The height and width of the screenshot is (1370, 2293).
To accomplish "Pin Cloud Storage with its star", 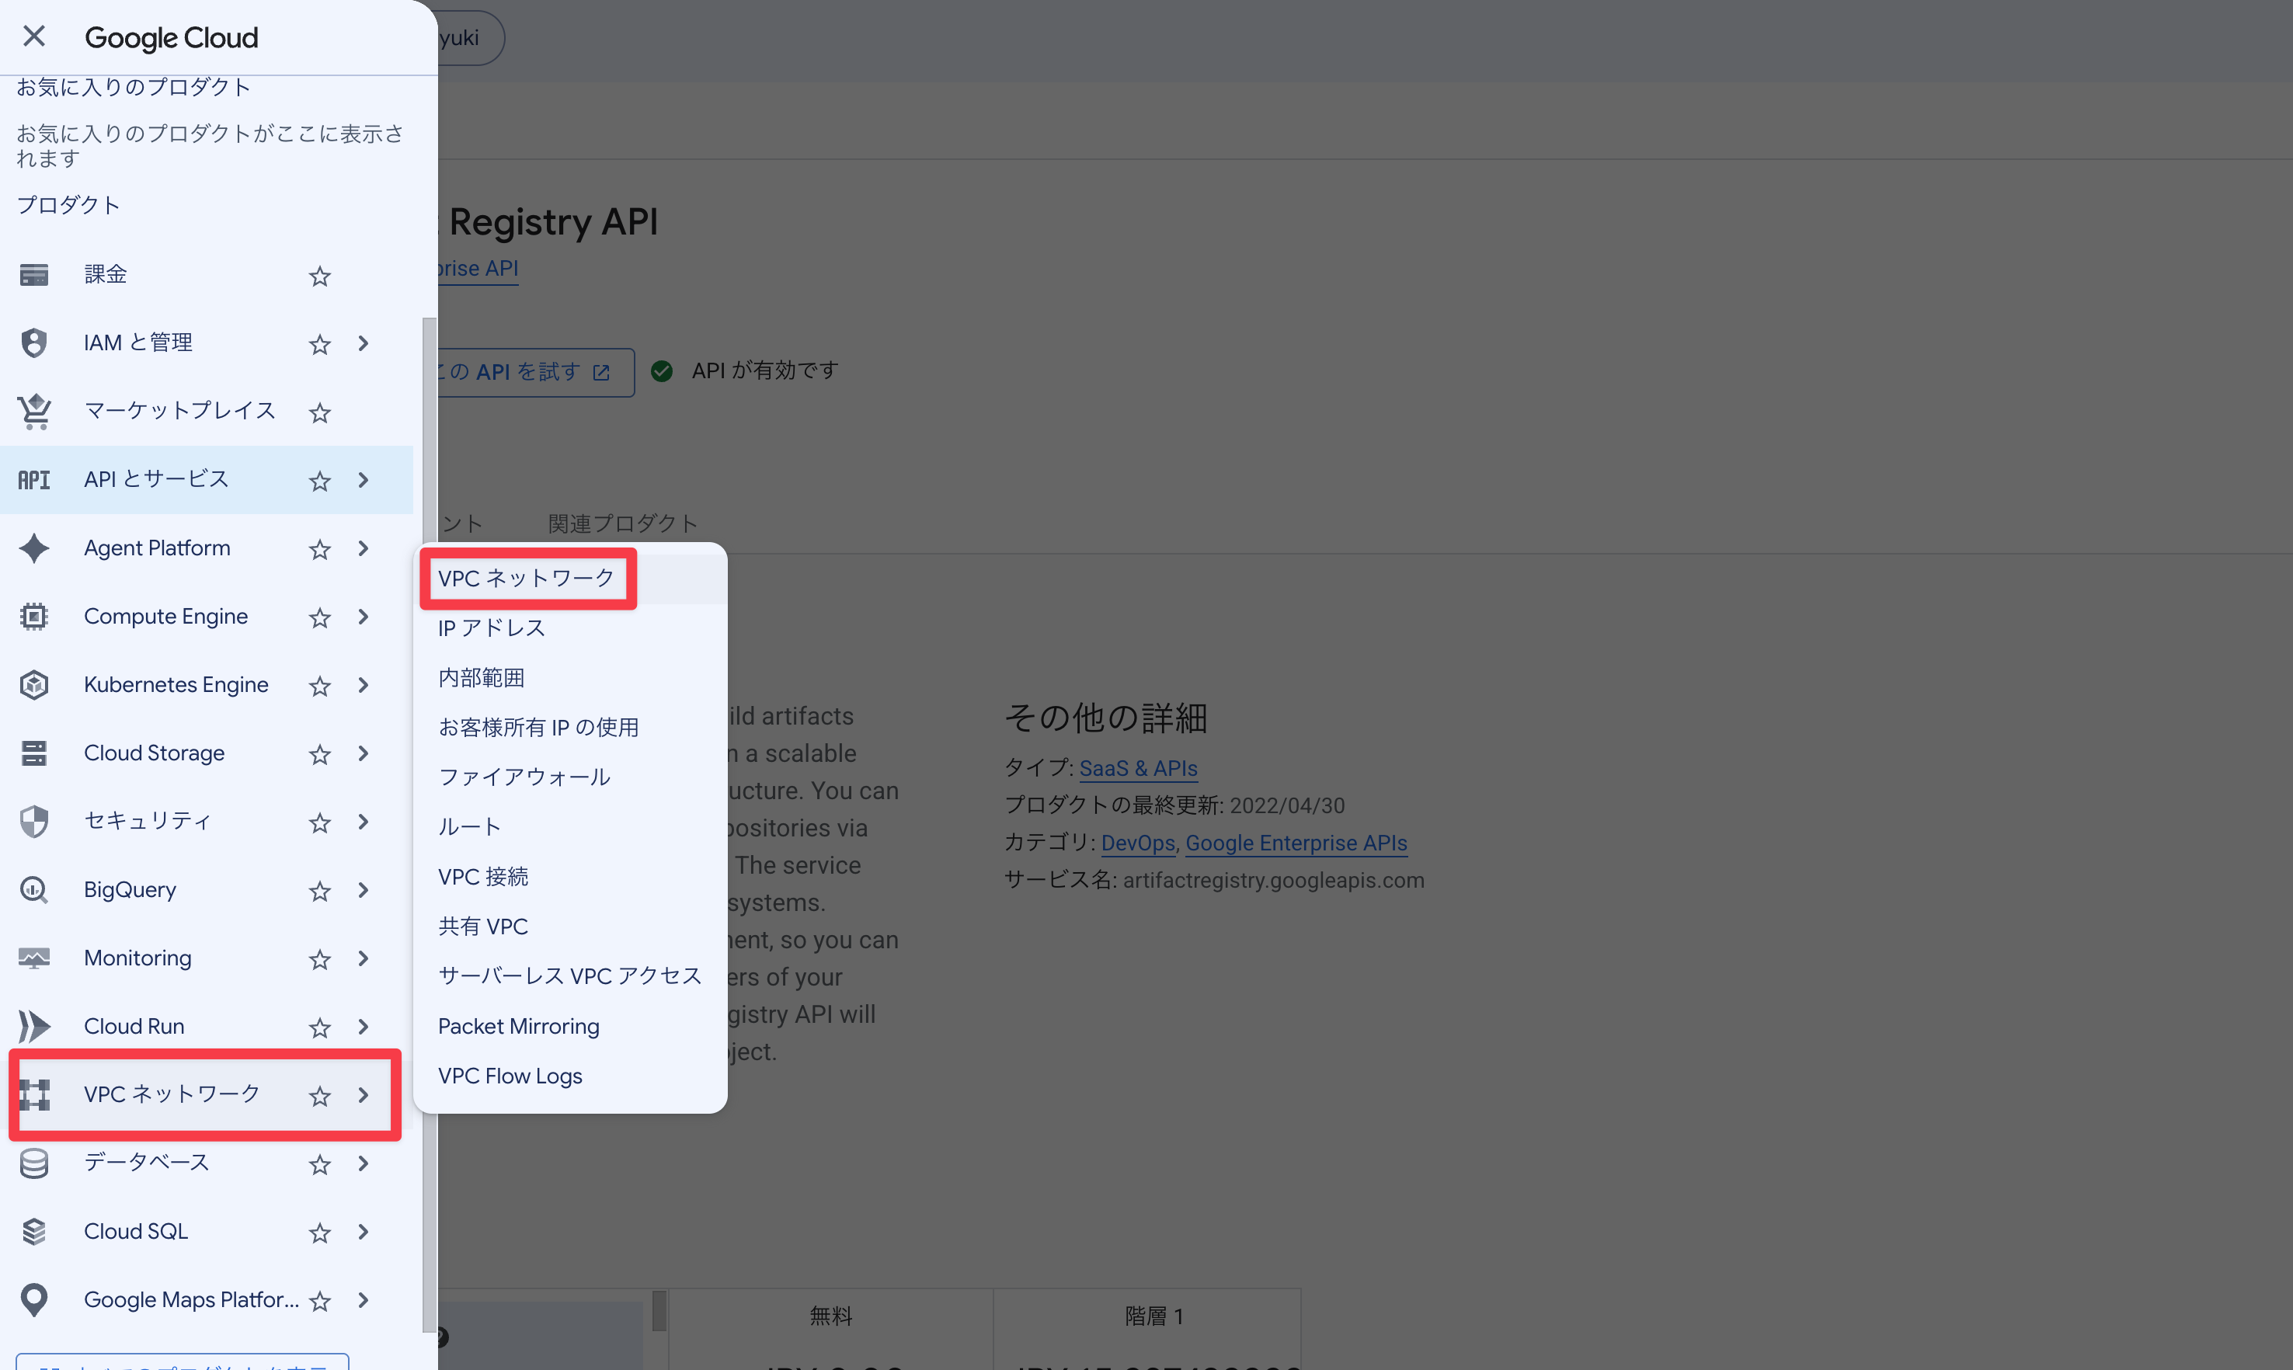I will point(319,754).
